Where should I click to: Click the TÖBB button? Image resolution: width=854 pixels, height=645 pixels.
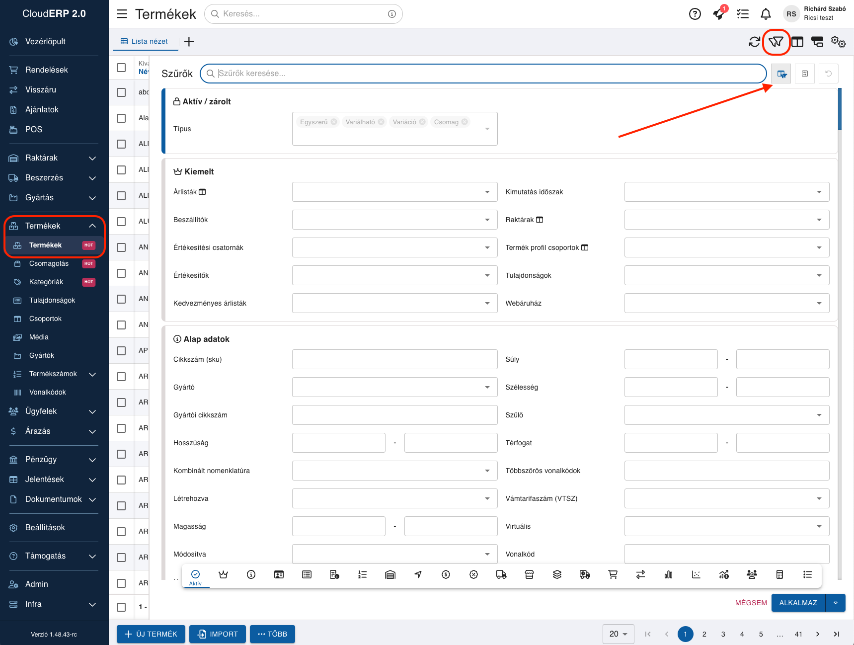[272, 634]
